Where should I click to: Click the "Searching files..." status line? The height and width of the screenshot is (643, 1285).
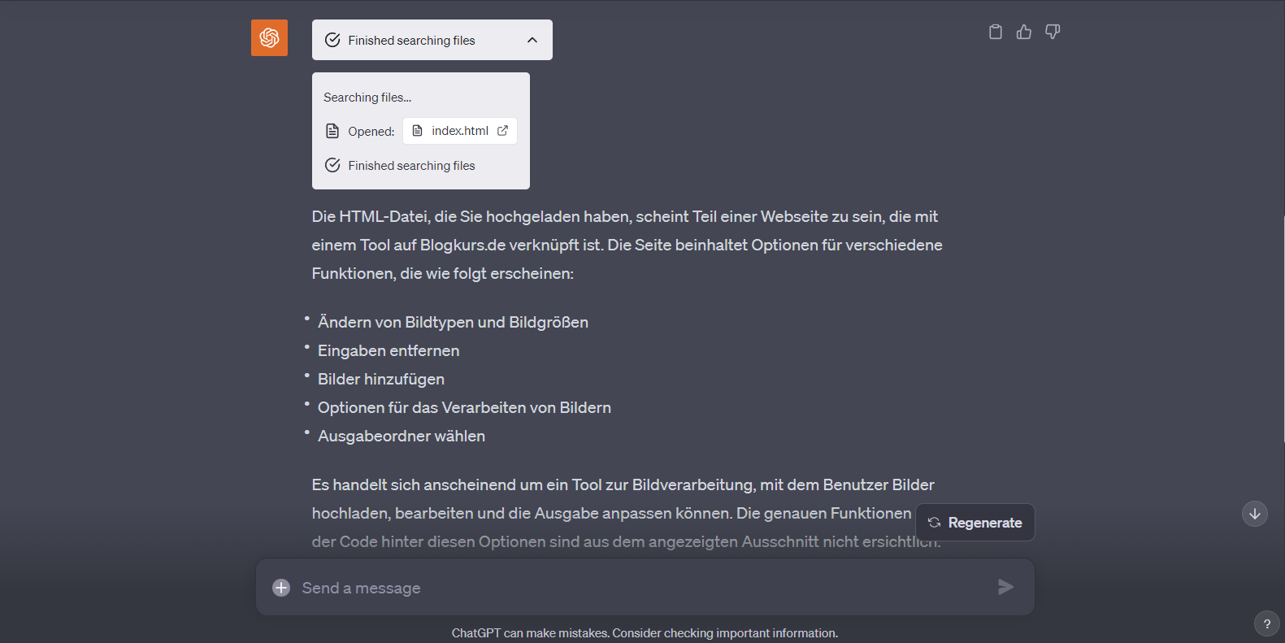pyautogui.click(x=367, y=98)
